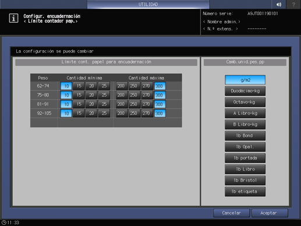Select maximum 250 for weight 62-74
The height and width of the screenshot is (226, 301).
134,86
